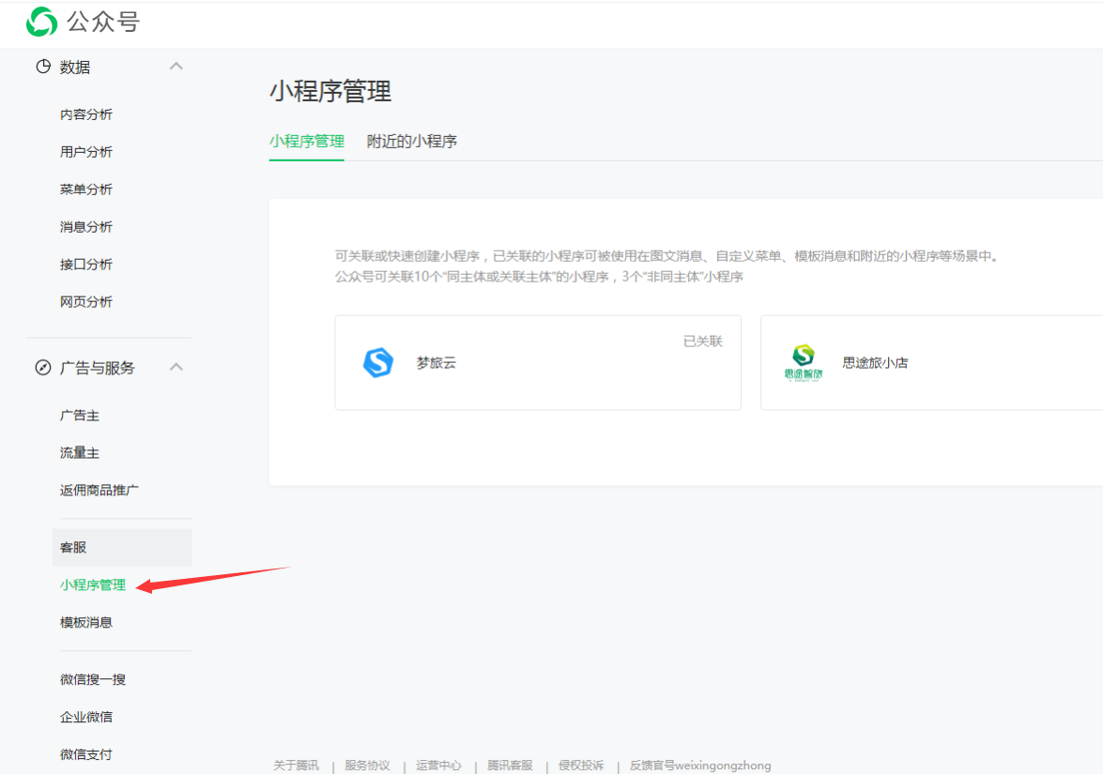This screenshot has width=1103, height=774.
Task: Collapse the 数据 section chevron
Action: pyautogui.click(x=176, y=67)
